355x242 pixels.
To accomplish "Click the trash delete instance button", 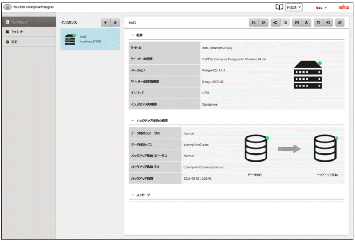I will click(x=115, y=22).
